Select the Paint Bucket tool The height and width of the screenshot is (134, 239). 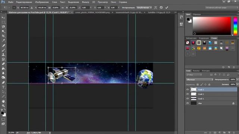coord(3,68)
